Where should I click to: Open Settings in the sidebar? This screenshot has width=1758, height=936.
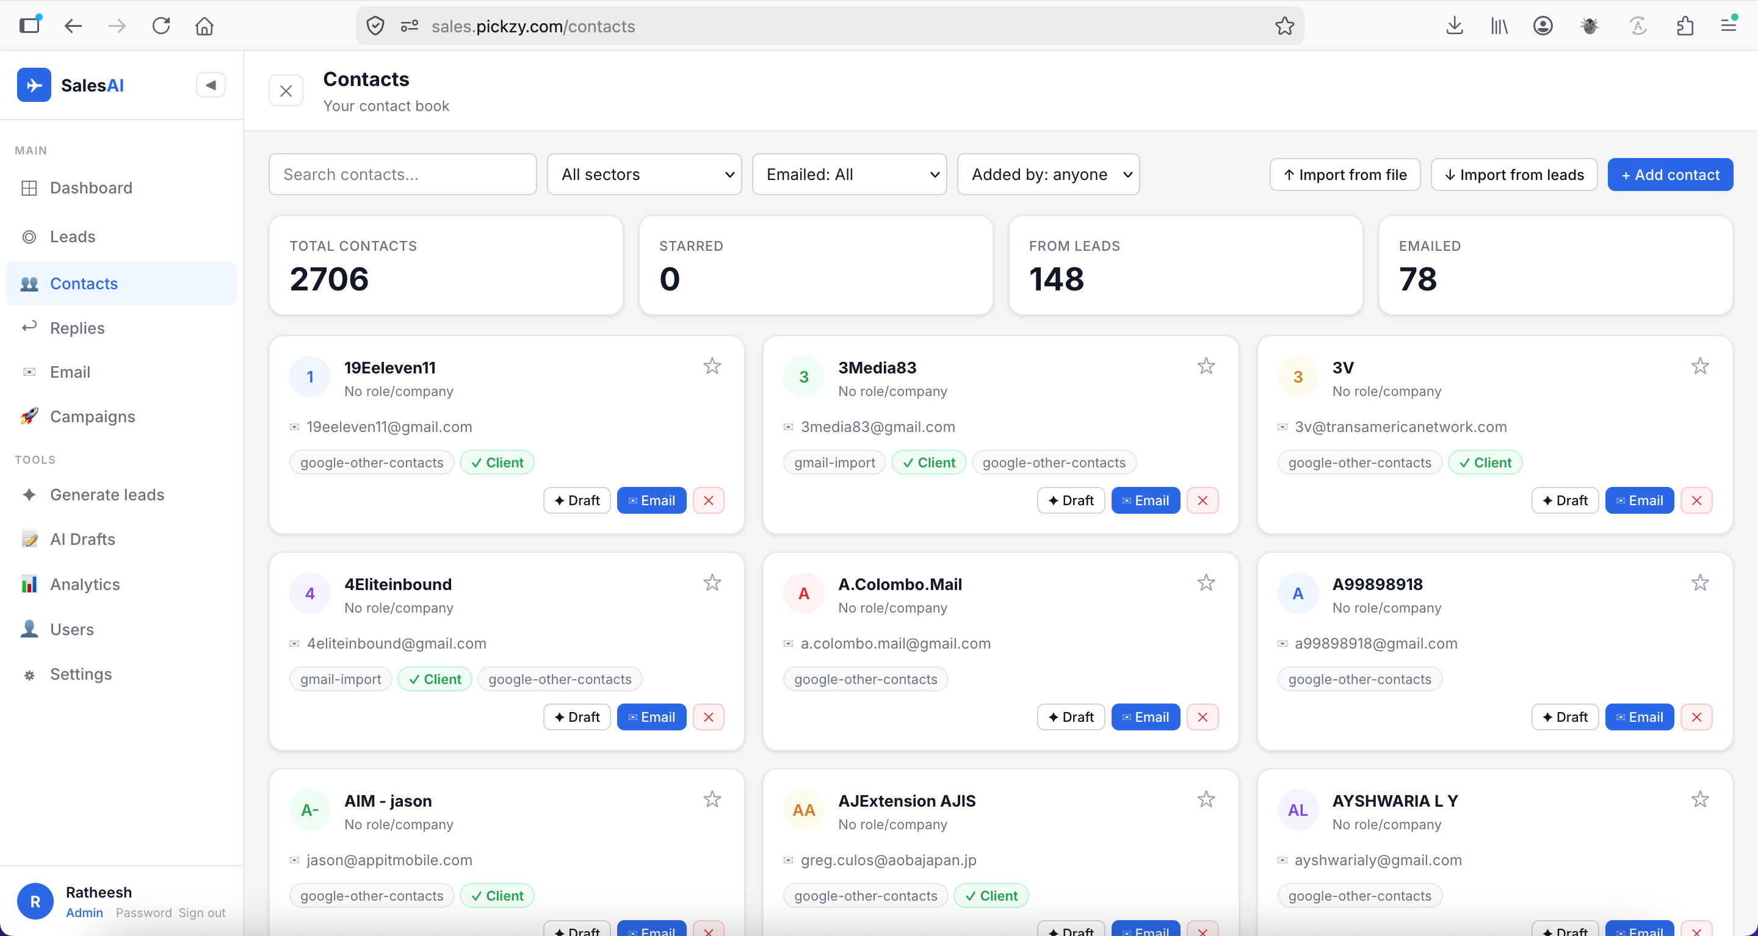tap(121, 675)
